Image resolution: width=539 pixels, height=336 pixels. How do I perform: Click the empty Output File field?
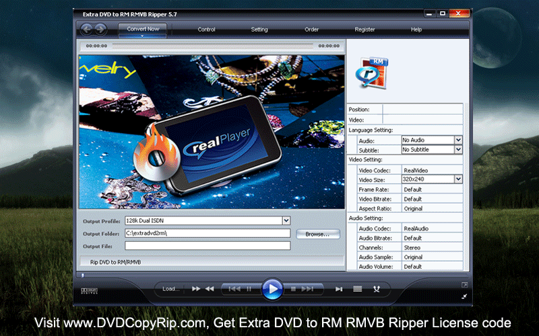(208, 246)
